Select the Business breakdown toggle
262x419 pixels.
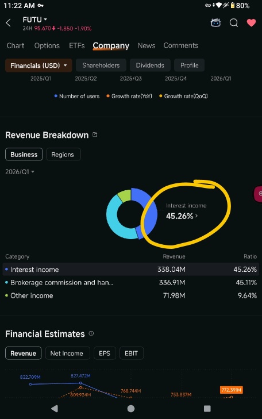tap(24, 155)
